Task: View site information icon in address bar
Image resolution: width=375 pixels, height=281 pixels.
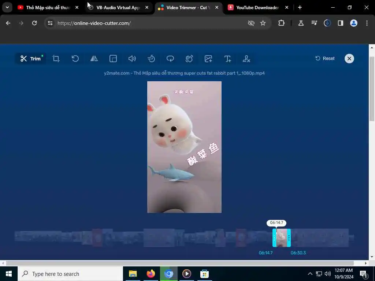Action: click(50, 23)
